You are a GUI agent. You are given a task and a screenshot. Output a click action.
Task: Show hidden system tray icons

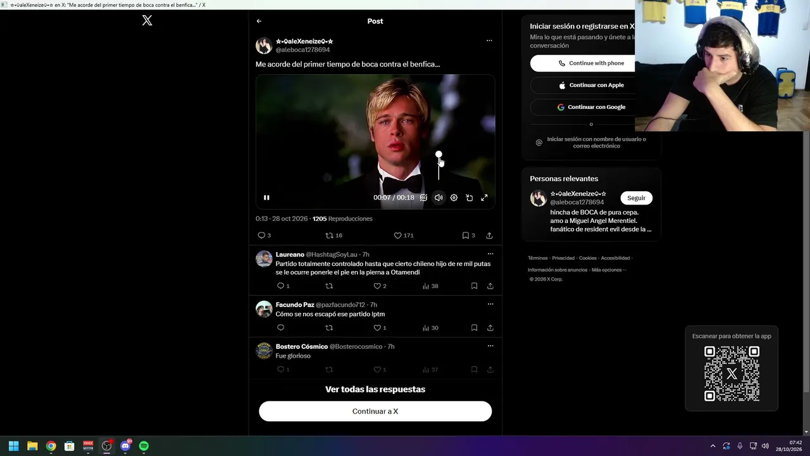click(713, 446)
